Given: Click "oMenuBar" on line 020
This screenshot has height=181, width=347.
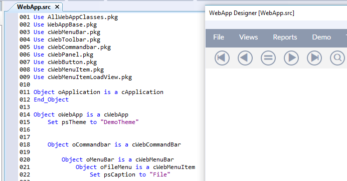Looking at the screenshot, I should [100, 159].
